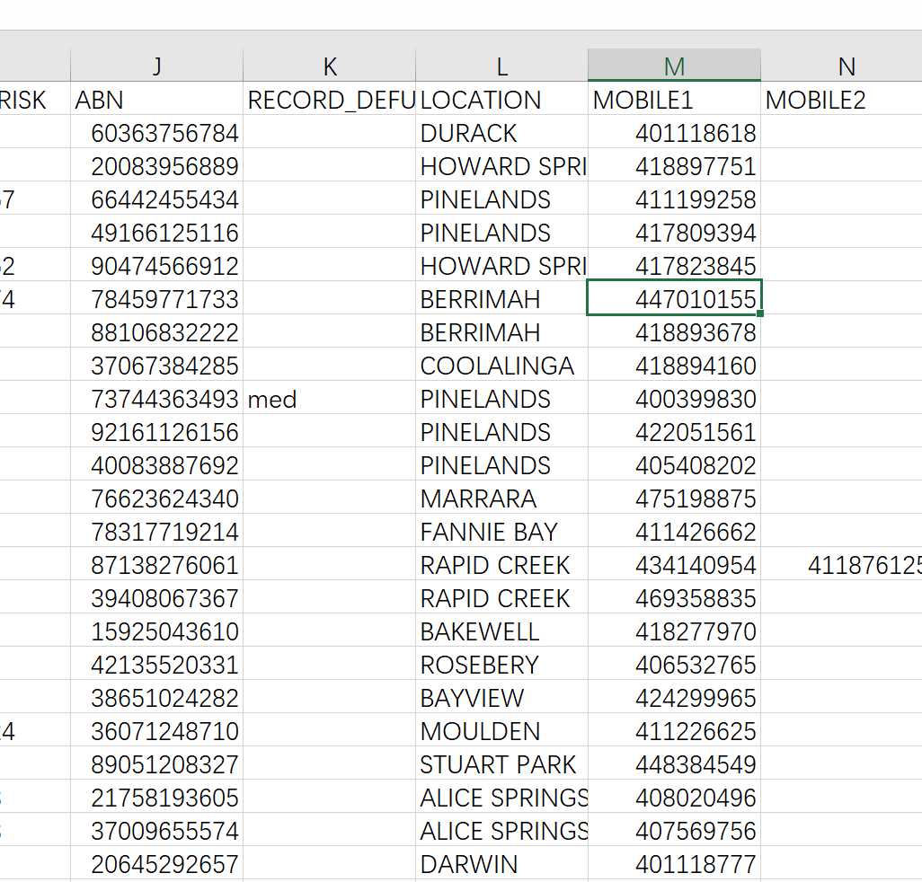Click the MOBILE1 header cell
Screen dimensions: 922x882
674,99
